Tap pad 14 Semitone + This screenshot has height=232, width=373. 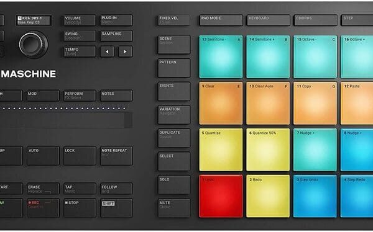268,56
